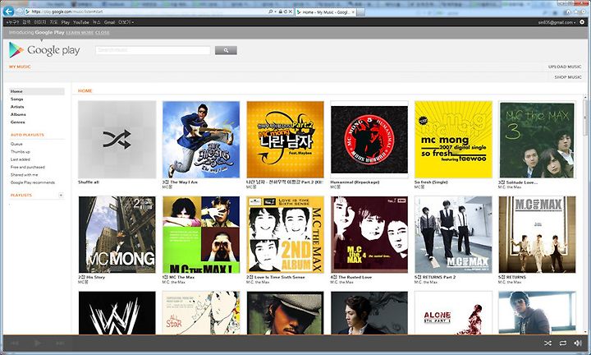Open the orange 나란 남자 Part.2 album cover
The width and height of the screenshot is (591, 355).
285,139
